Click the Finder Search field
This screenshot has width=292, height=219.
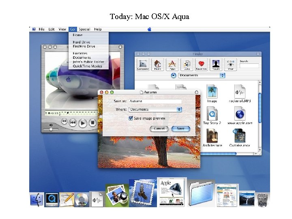(249, 66)
